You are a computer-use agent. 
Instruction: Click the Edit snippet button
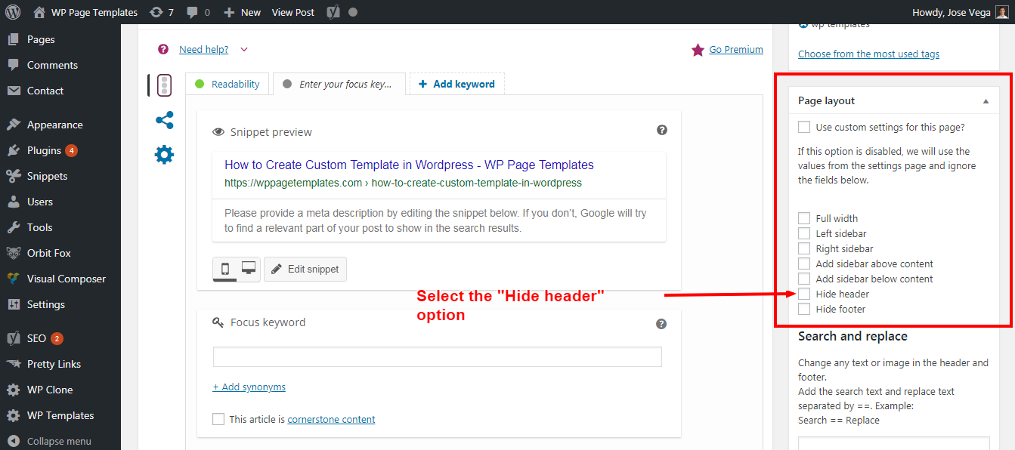[305, 269]
